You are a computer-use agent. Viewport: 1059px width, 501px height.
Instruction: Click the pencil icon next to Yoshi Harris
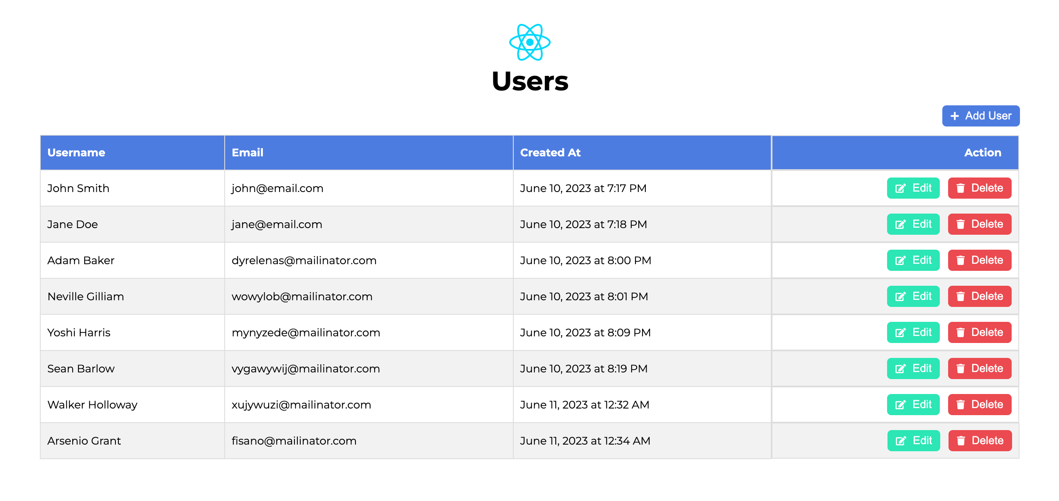tap(900, 332)
